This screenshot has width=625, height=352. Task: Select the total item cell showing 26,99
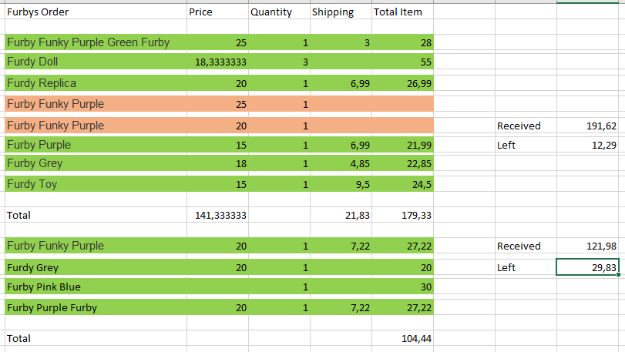(x=418, y=84)
